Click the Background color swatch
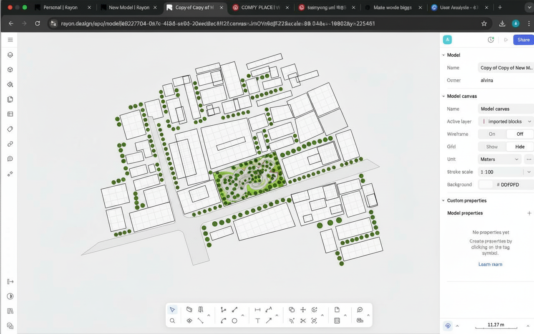Image resolution: width=534 pixels, height=334 pixels. [486, 185]
